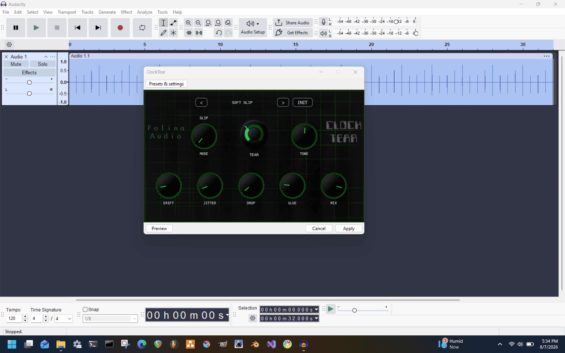Viewport: 565px width, 353px height.
Task: Open timeline options gear icon
Action: [9, 45]
